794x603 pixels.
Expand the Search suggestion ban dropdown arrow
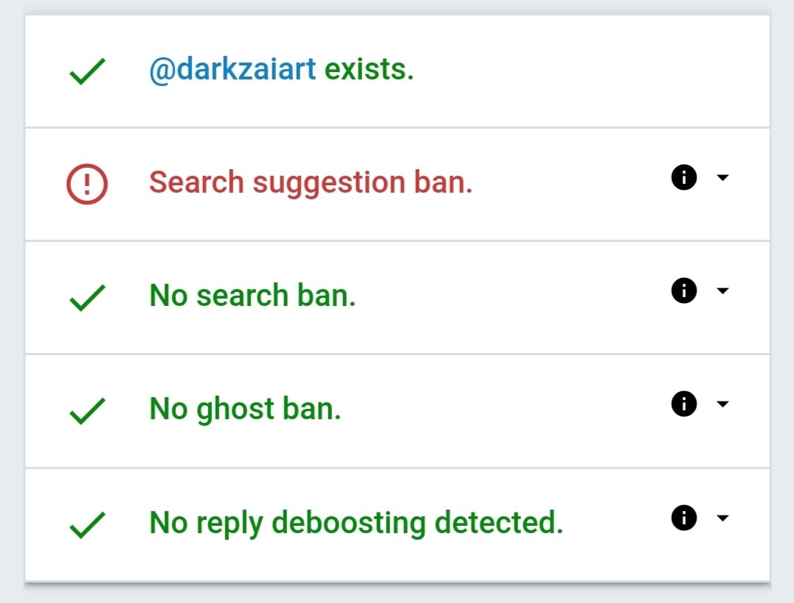click(723, 177)
